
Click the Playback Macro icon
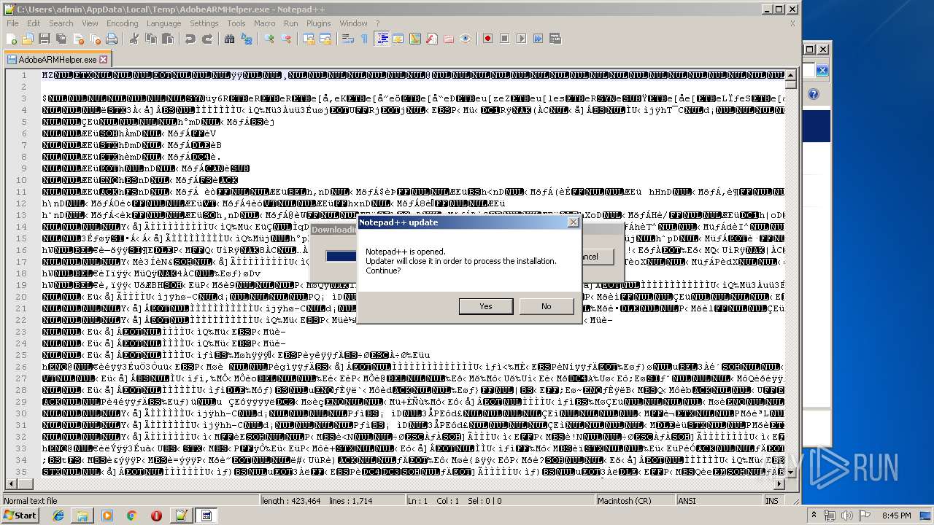[522, 39]
